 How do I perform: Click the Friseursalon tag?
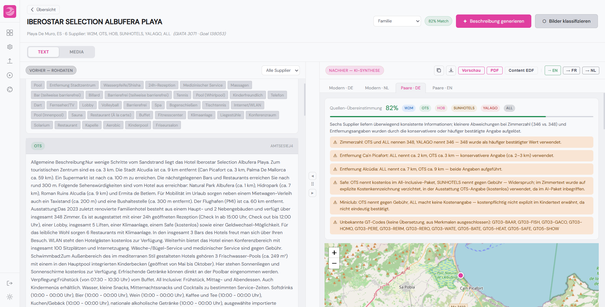click(167, 125)
